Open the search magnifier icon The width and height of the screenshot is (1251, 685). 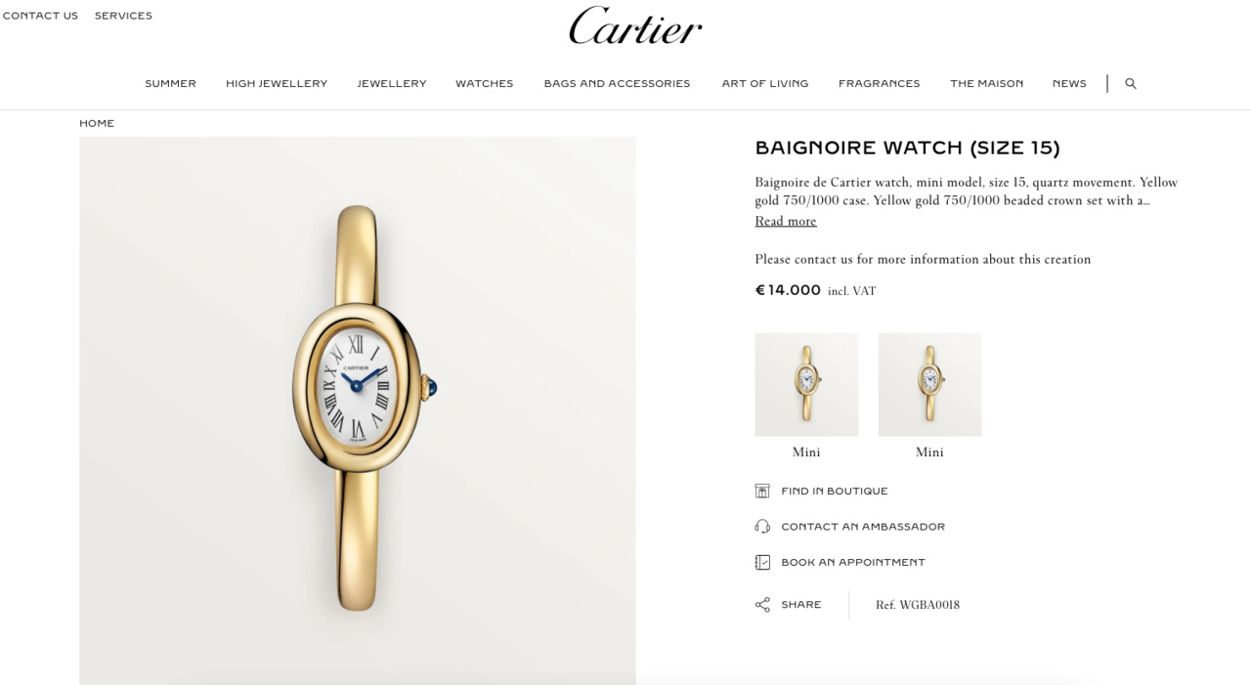tap(1131, 84)
